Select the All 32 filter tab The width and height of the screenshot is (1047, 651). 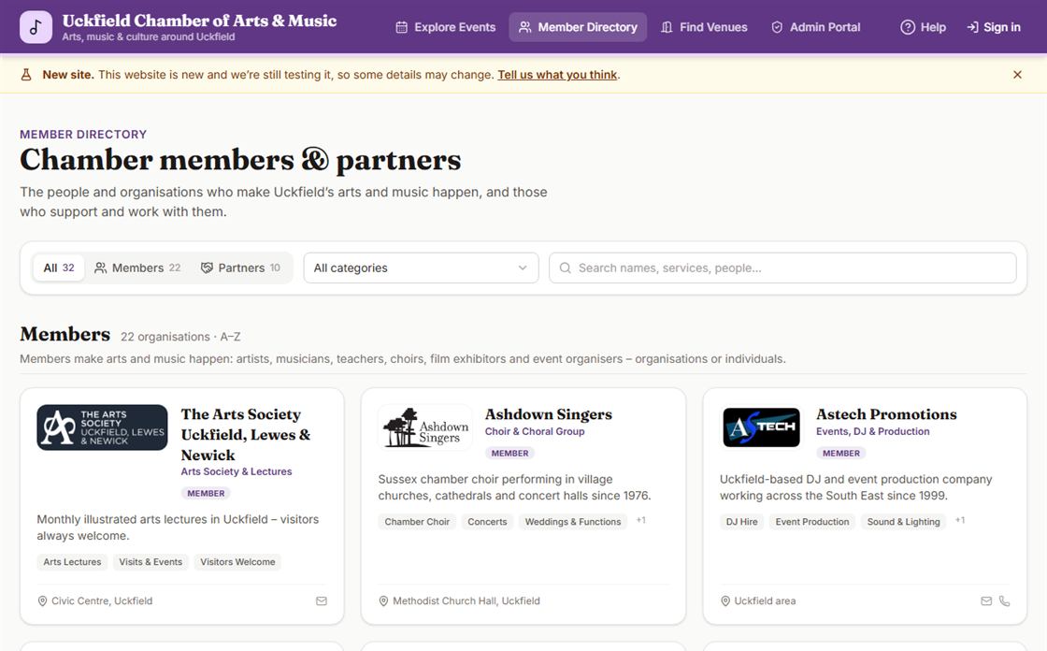[x=59, y=268]
